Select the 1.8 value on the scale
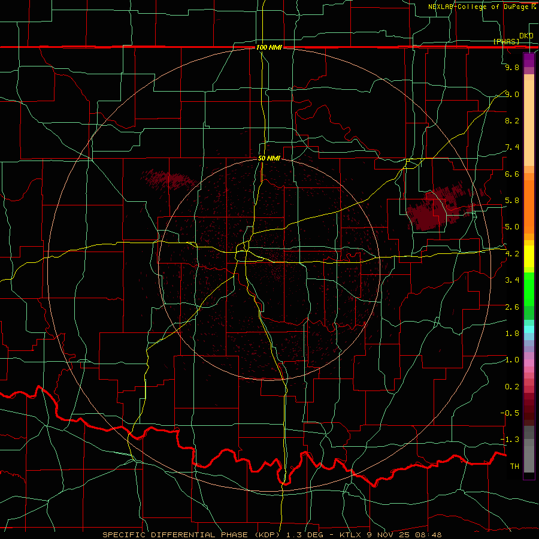 pyautogui.click(x=512, y=334)
